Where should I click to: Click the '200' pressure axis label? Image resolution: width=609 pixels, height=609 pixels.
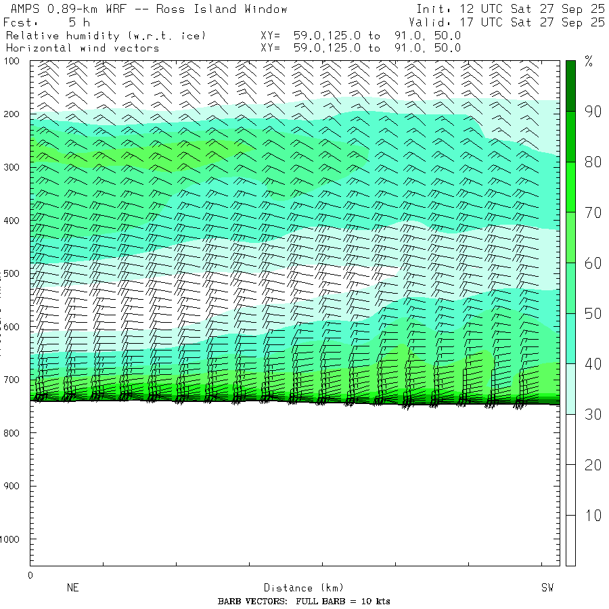tap(12, 114)
